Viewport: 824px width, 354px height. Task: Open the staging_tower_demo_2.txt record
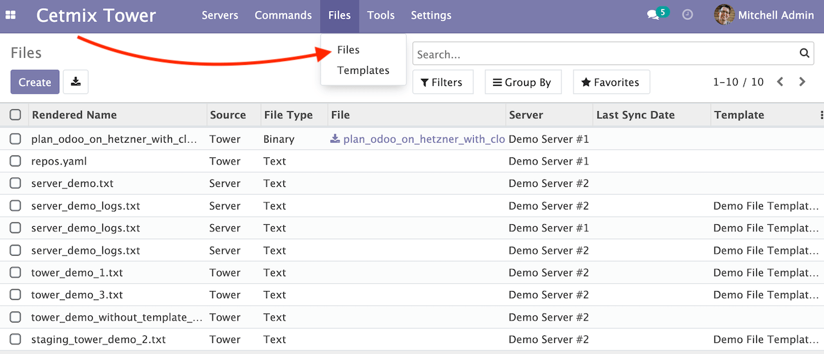98,339
